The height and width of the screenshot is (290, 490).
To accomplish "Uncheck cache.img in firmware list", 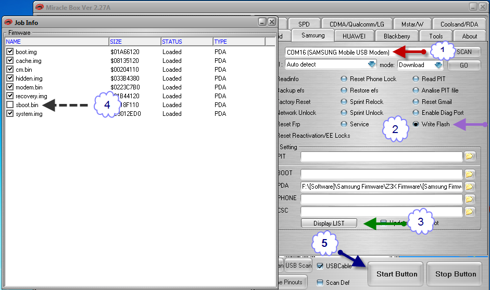I will (10, 60).
